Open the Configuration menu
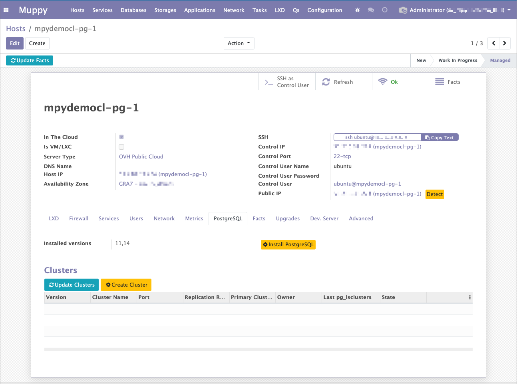The width and height of the screenshot is (517, 384). [325, 10]
